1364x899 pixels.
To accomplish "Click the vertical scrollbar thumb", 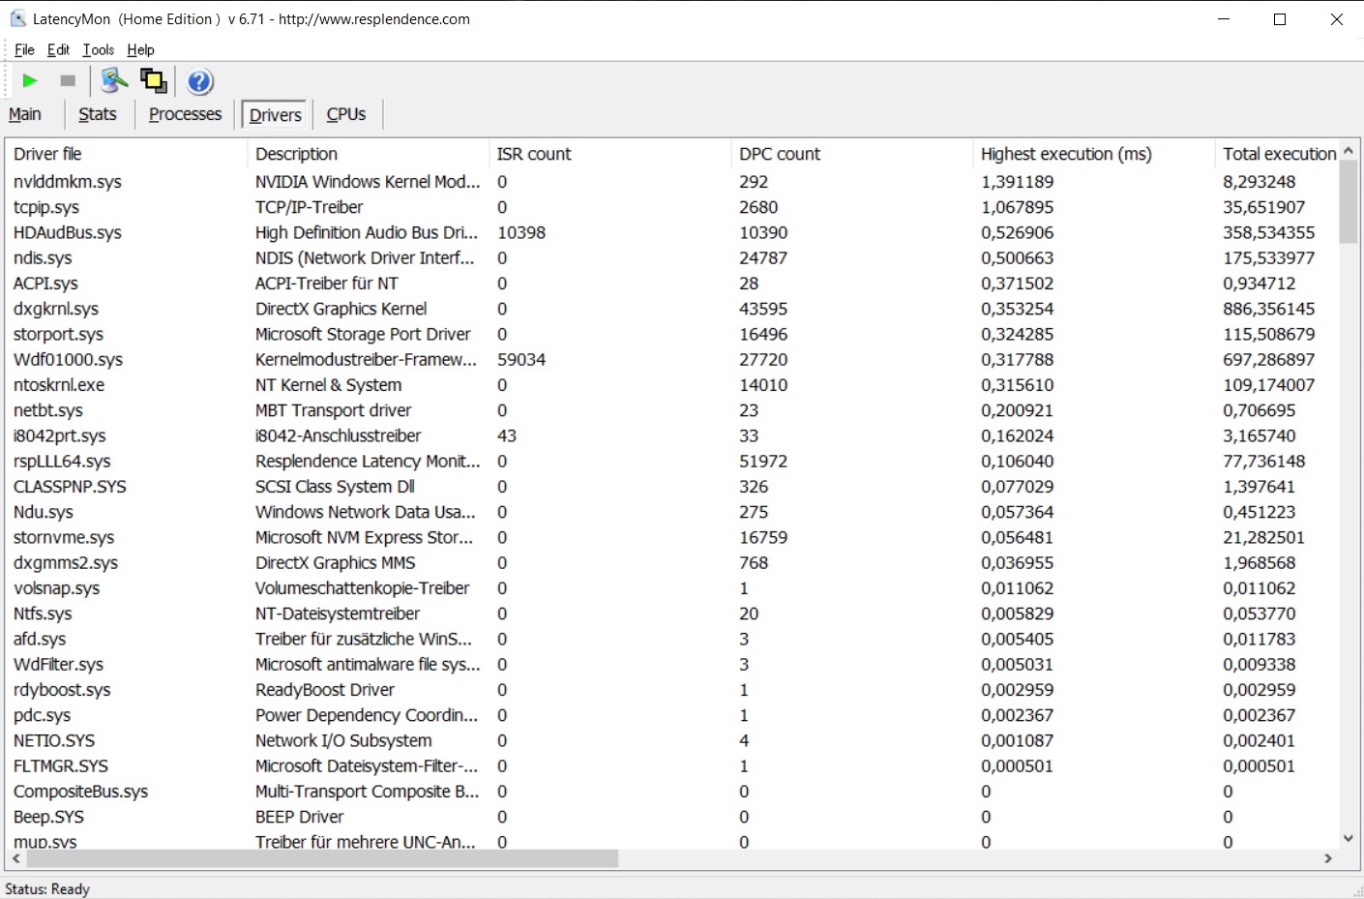I will (1349, 201).
